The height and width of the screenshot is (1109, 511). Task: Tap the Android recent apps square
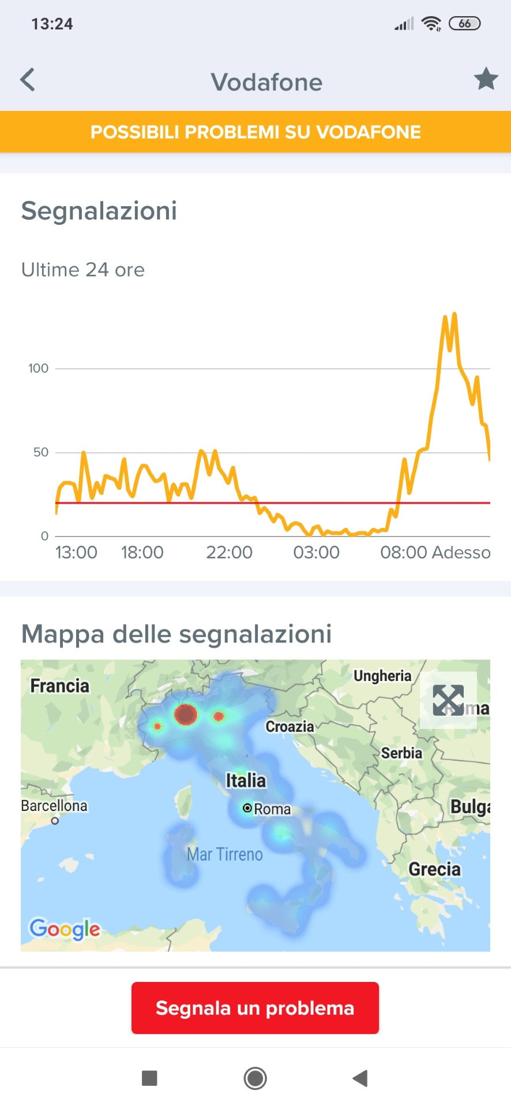click(x=149, y=1078)
